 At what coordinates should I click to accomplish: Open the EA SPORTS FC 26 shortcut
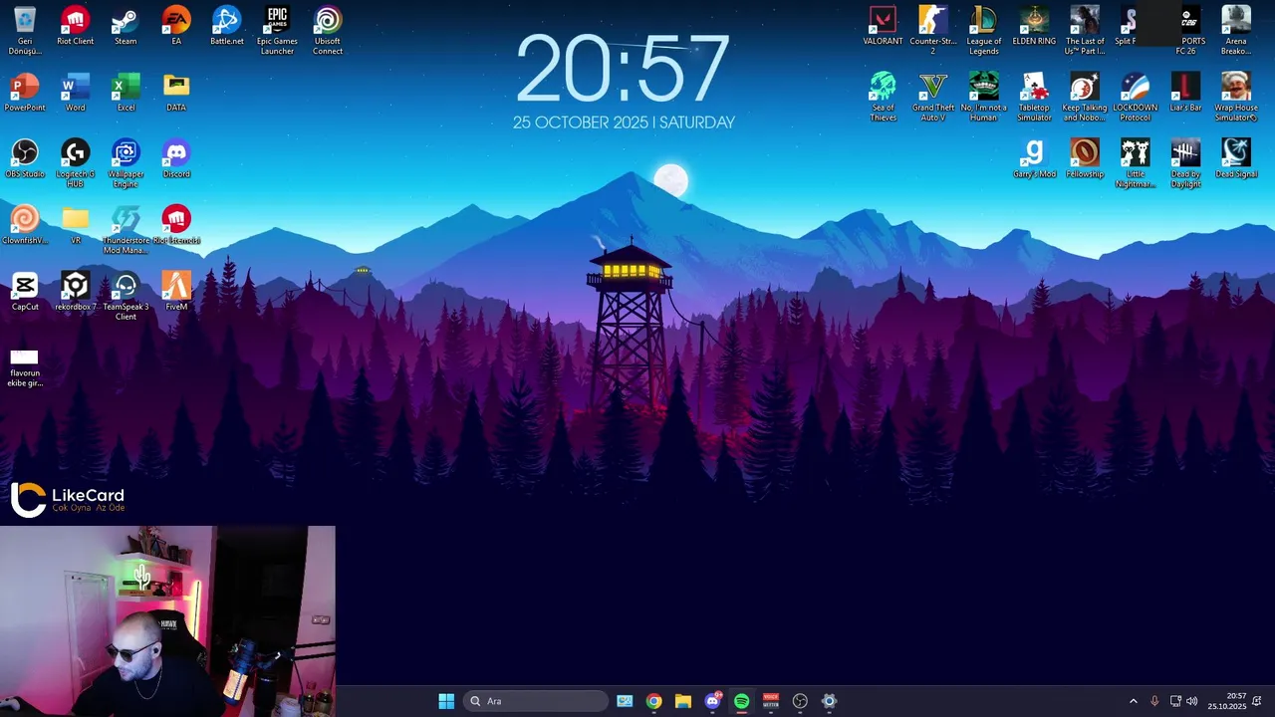[x=1188, y=31]
